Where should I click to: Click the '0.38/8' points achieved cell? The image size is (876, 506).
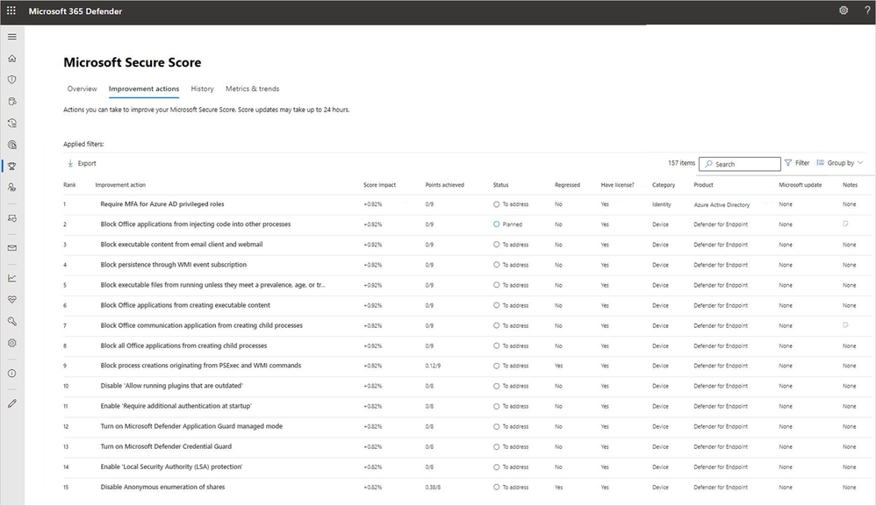coord(433,487)
